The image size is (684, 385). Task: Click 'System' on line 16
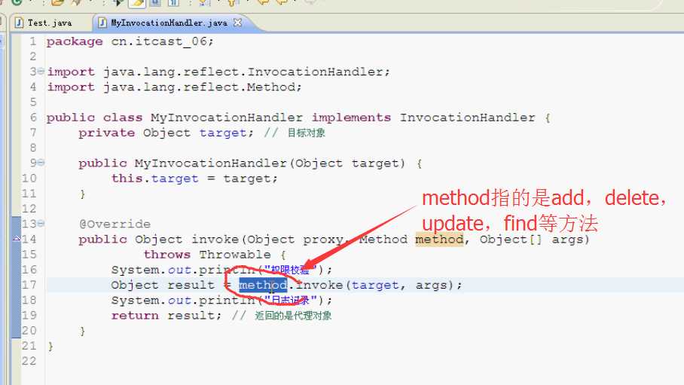coord(135,270)
